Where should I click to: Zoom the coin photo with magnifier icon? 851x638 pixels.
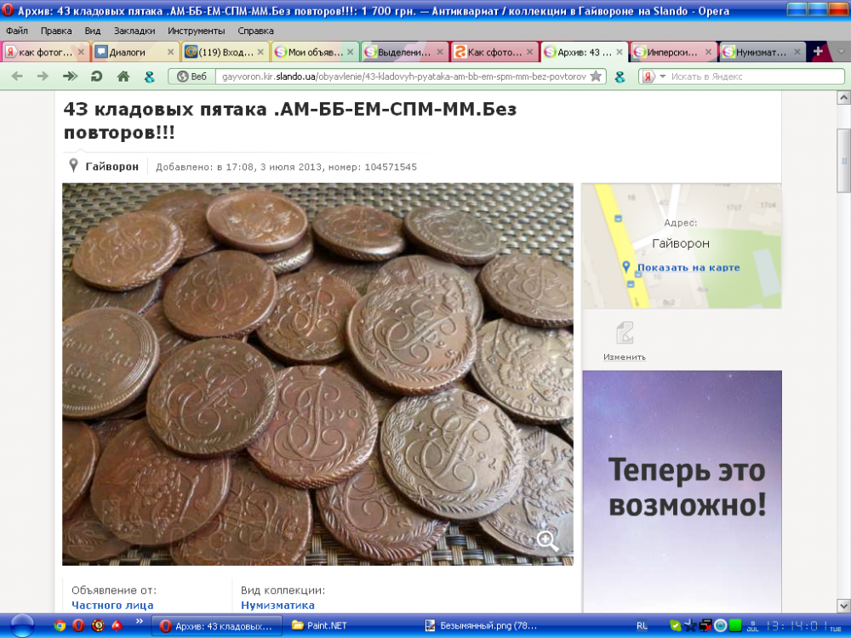[547, 541]
